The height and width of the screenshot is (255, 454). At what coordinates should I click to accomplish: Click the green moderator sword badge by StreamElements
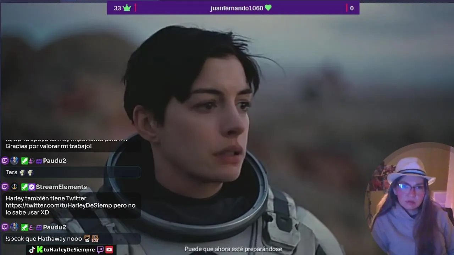pos(24,187)
